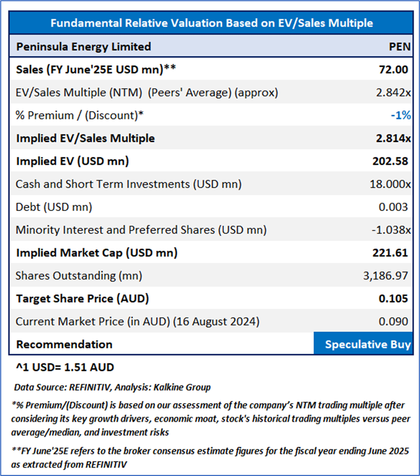The height and width of the screenshot is (476, 420).
Task: Click the Speculative Buy recommendation cell
Action: (x=368, y=345)
